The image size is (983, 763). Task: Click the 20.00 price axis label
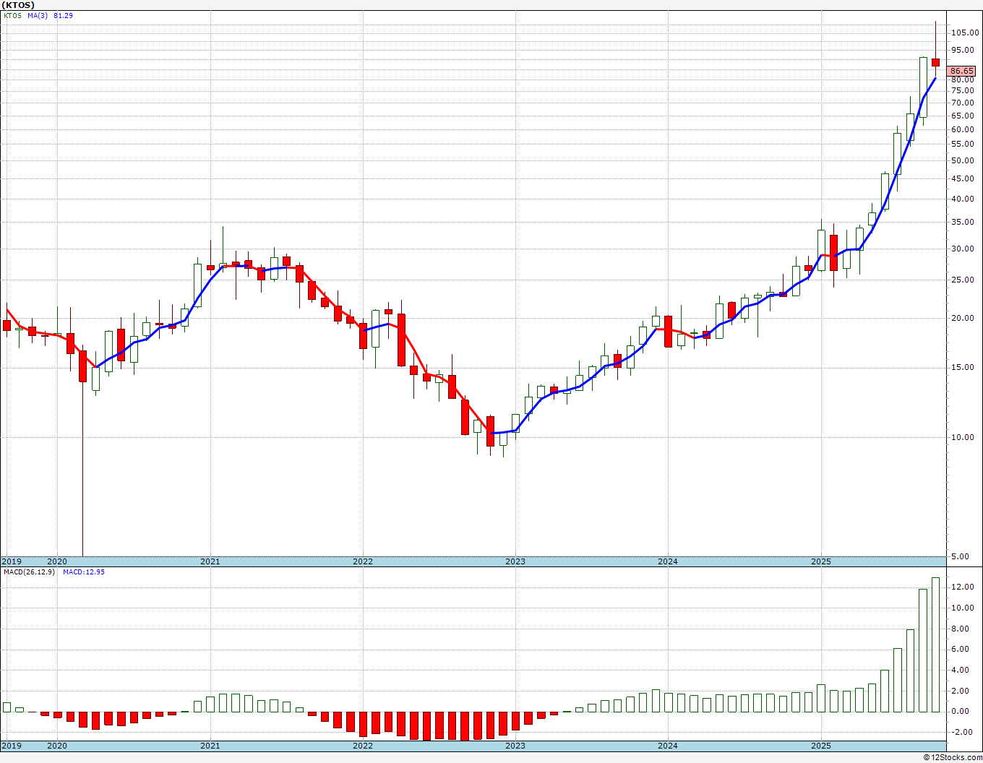click(x=963, y=319)
